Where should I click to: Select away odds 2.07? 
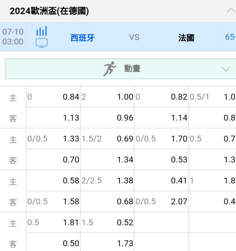[x=179, y=202]
